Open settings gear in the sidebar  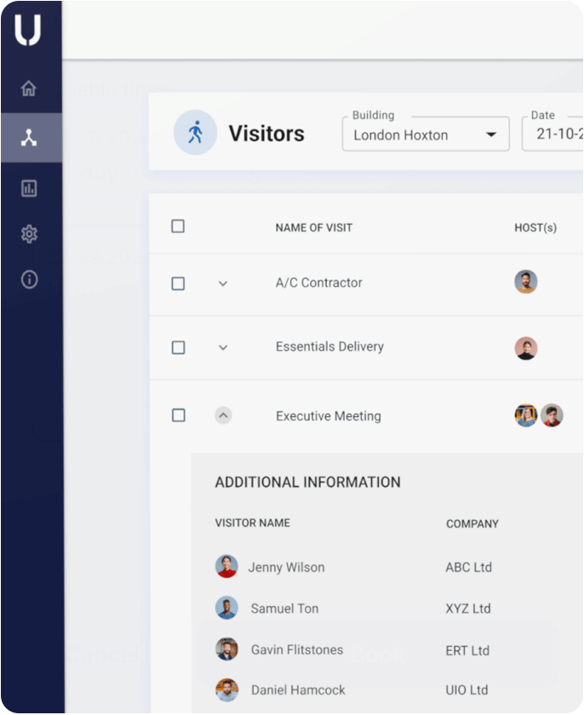tap(29, 234)
